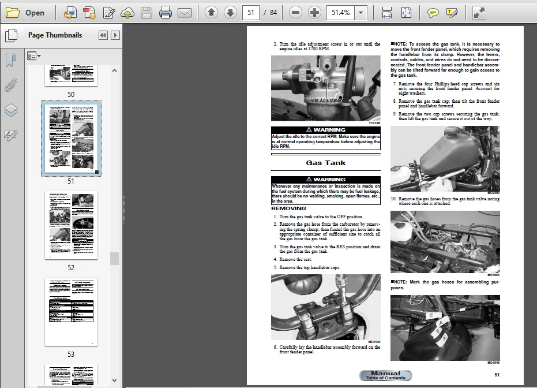Open a file with the Open folder button
537x388 pixels.
pyautogui.click(x=25, y=13)
